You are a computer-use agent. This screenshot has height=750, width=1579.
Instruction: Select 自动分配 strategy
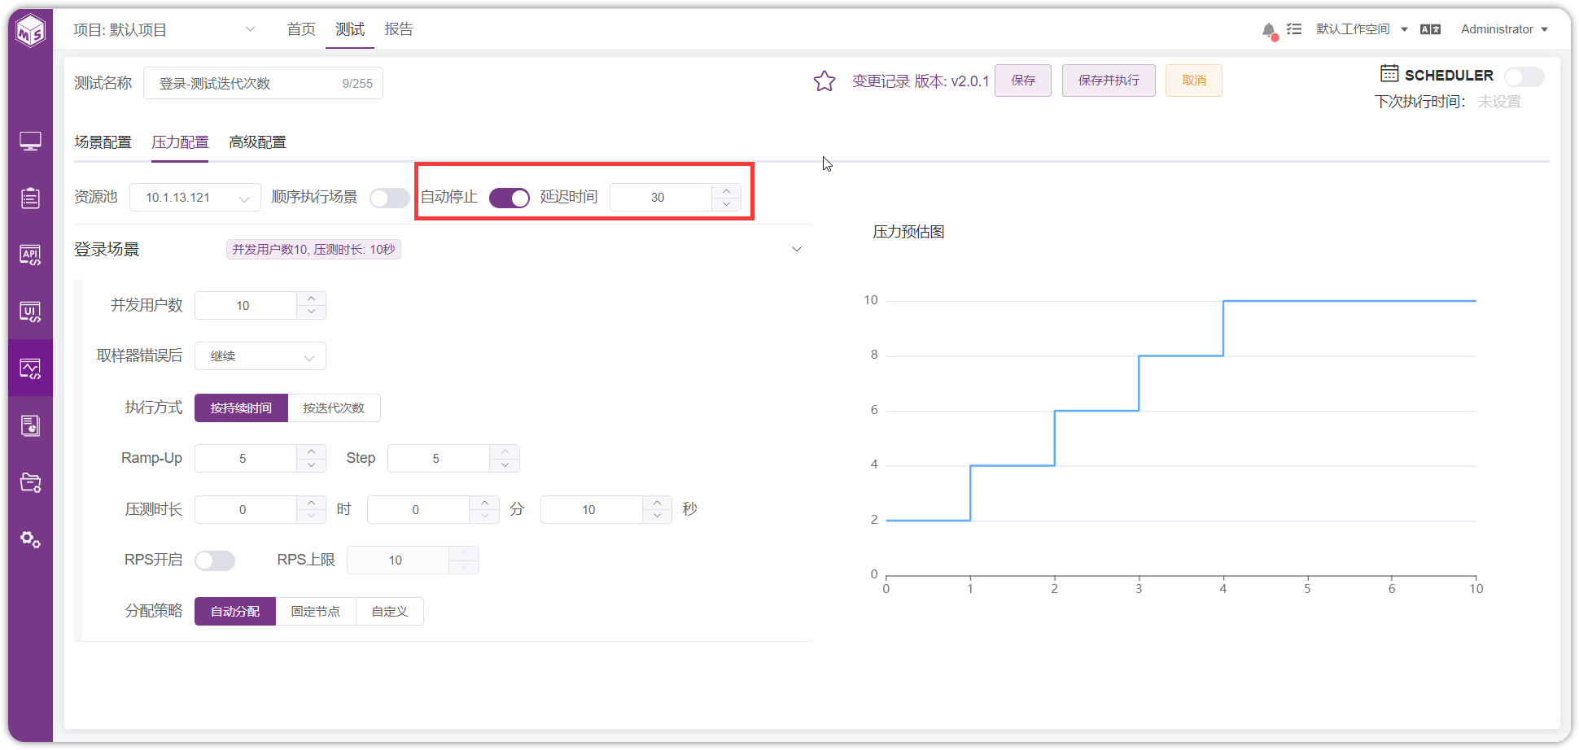click(x=235, y=612)
